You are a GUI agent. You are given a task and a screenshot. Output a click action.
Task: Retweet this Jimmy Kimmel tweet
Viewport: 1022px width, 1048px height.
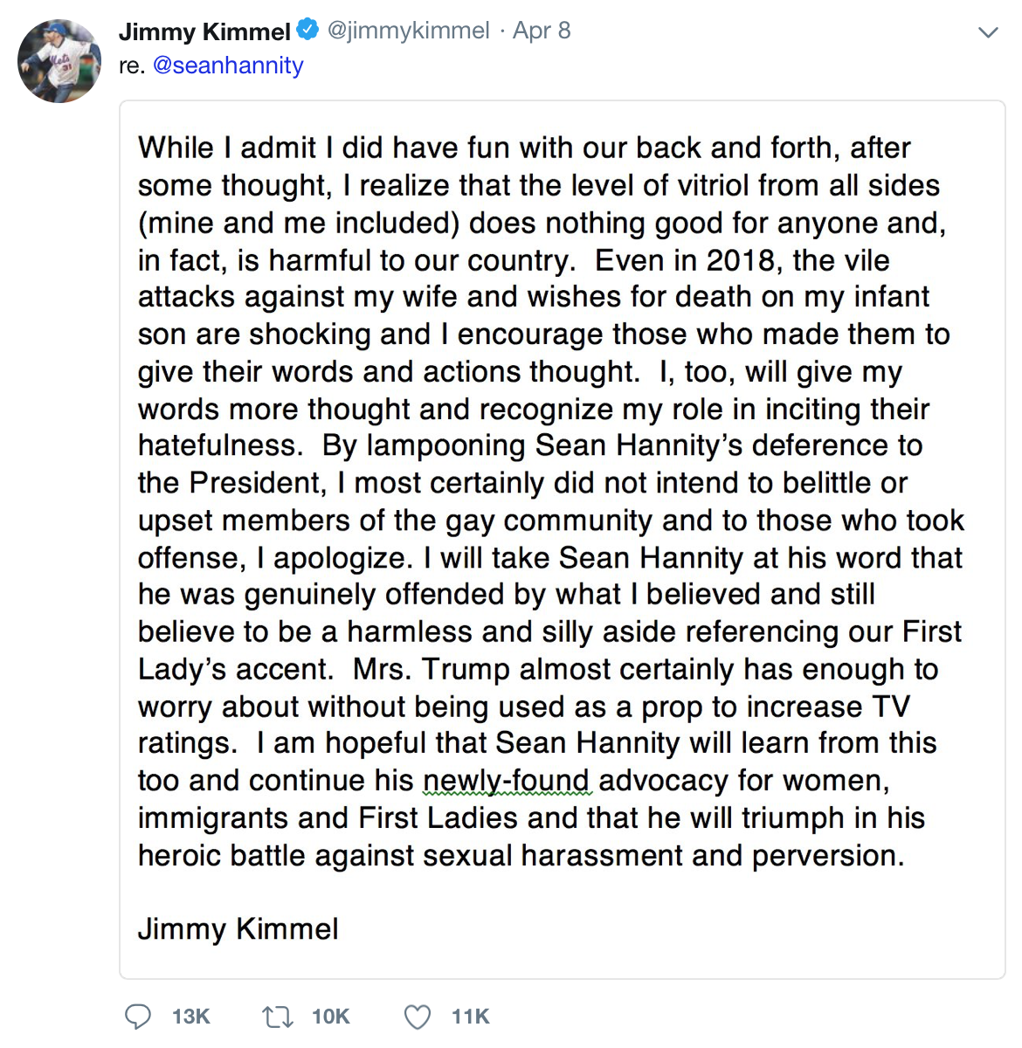[278, 1017]
